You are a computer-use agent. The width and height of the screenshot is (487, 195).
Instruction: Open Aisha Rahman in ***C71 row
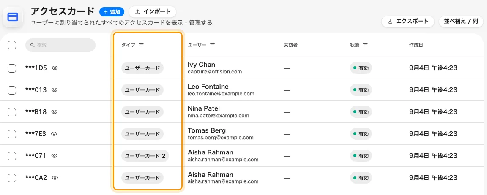(x=210, y=152)
